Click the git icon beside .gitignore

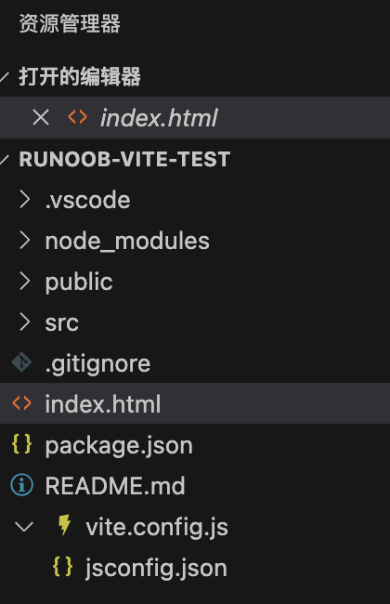click(21, 362)
